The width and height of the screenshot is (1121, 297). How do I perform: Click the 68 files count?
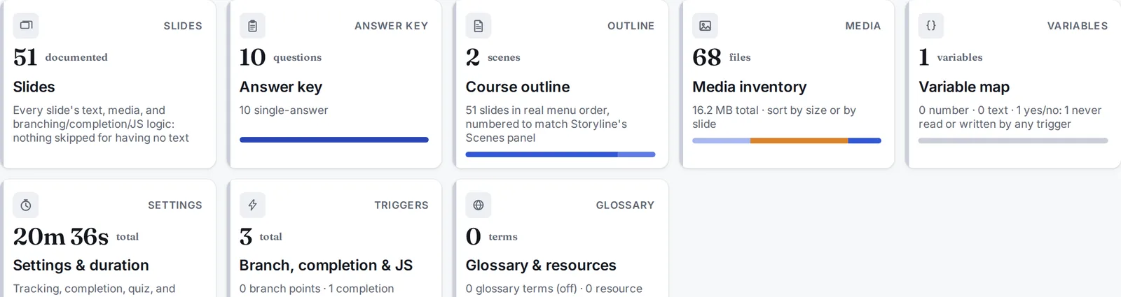pyautogui.click(x=721, y=57)
